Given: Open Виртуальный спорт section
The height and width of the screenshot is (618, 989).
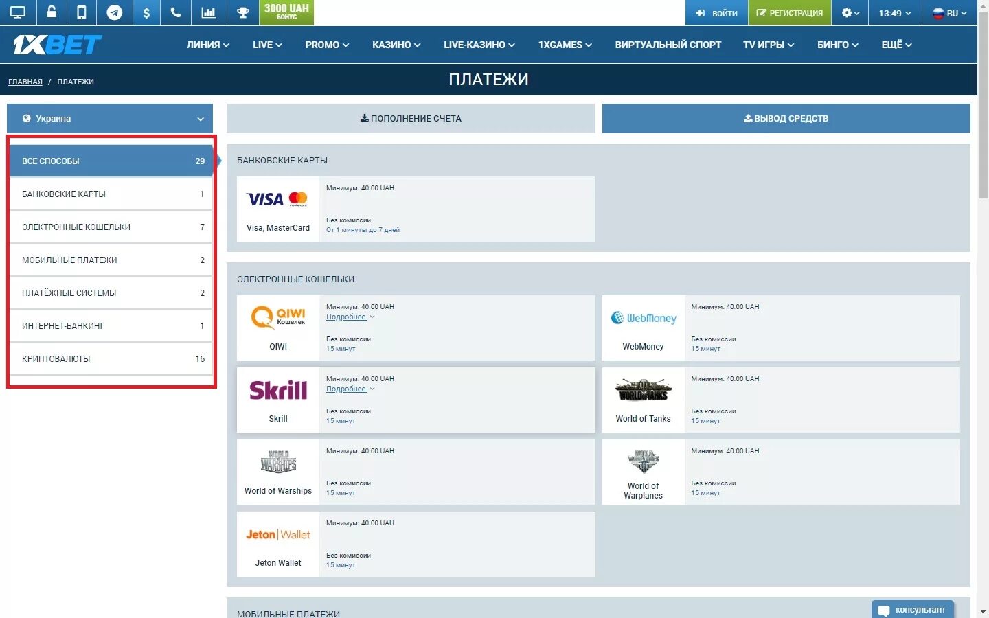Looking at the screenshot, I should [668, 45].
